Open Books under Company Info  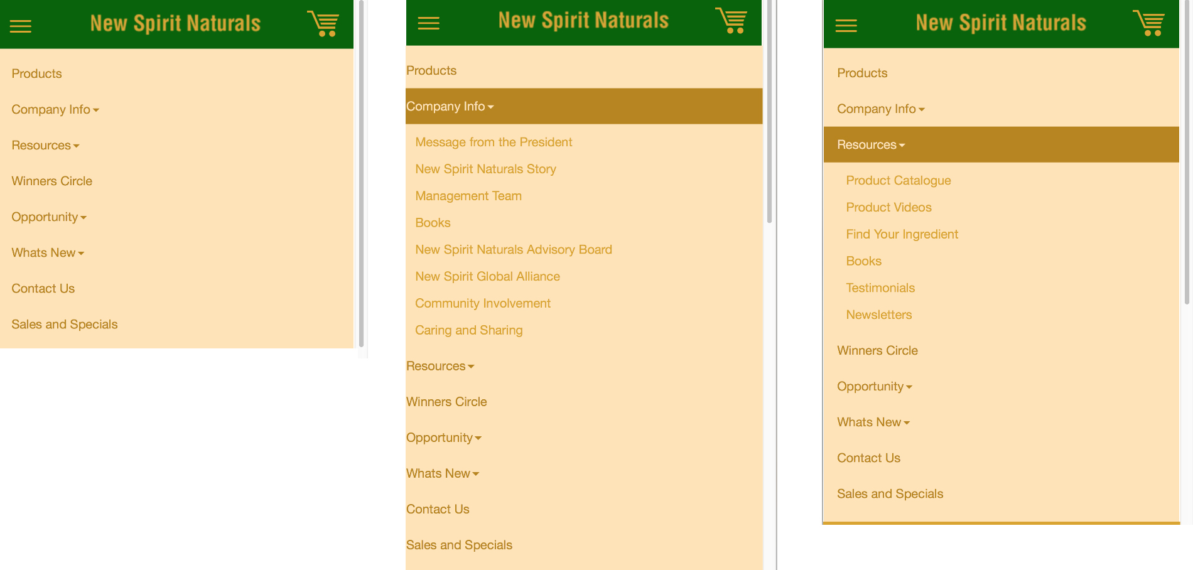(433, 223)
